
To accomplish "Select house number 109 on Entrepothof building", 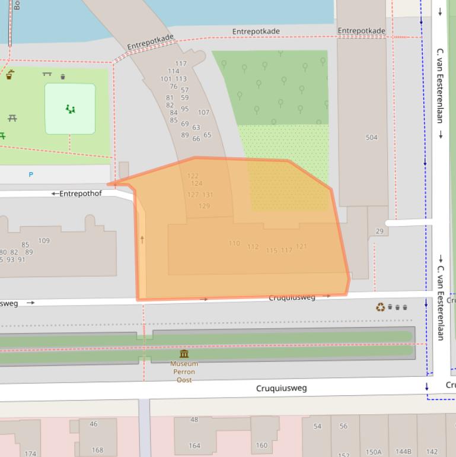I will [44, 241].
